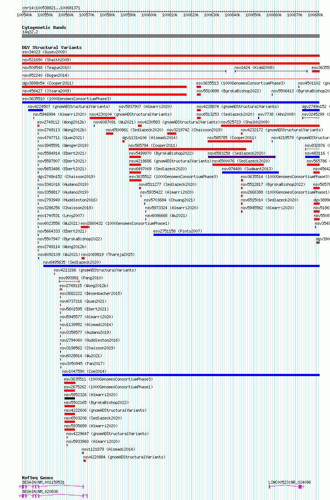The image size is (330, 500).
Task: Click nsv6087091 (Wu2021) label
Action: coord(115,122)
